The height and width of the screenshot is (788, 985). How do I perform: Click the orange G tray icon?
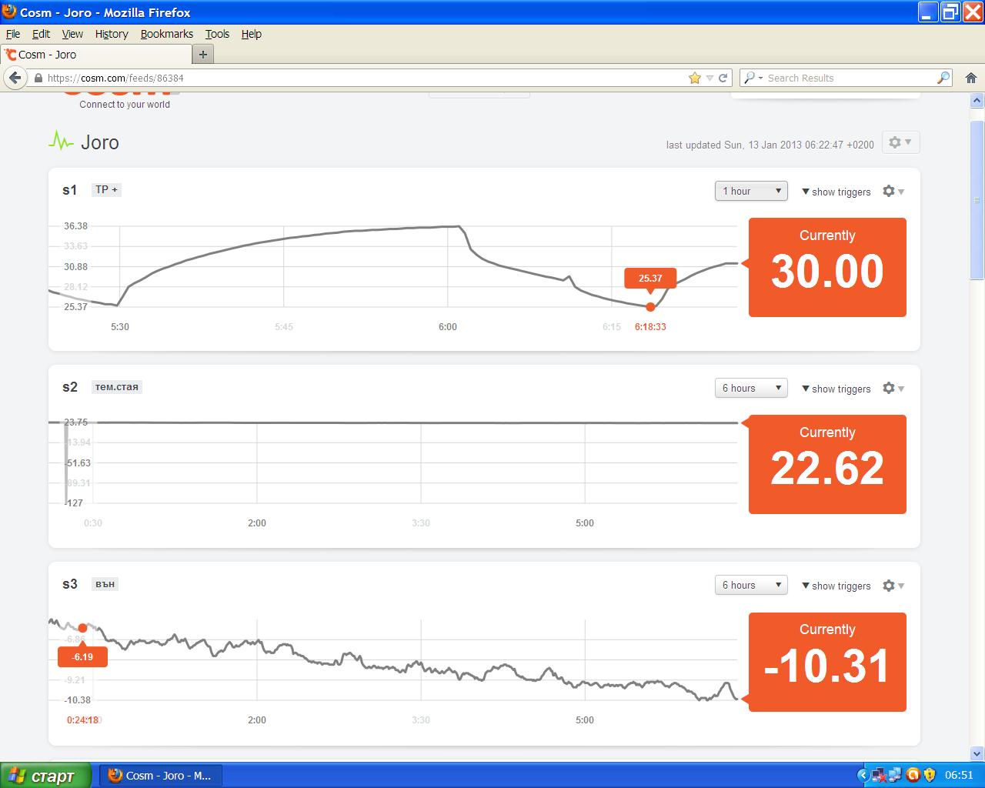click(x=913, y=776)
